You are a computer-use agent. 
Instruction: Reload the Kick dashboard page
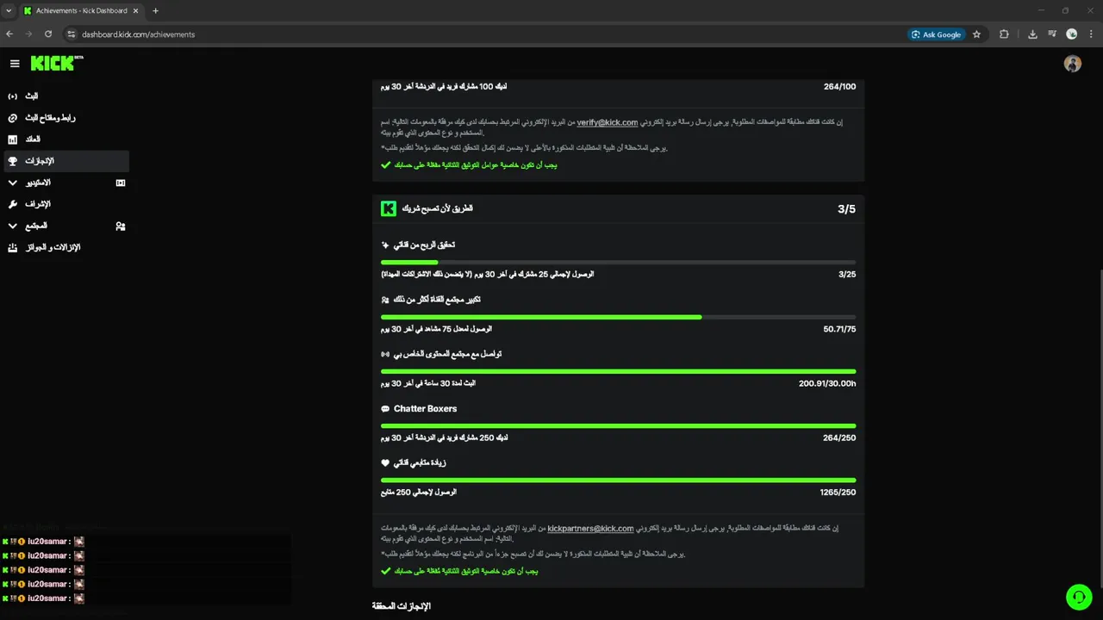48,34
